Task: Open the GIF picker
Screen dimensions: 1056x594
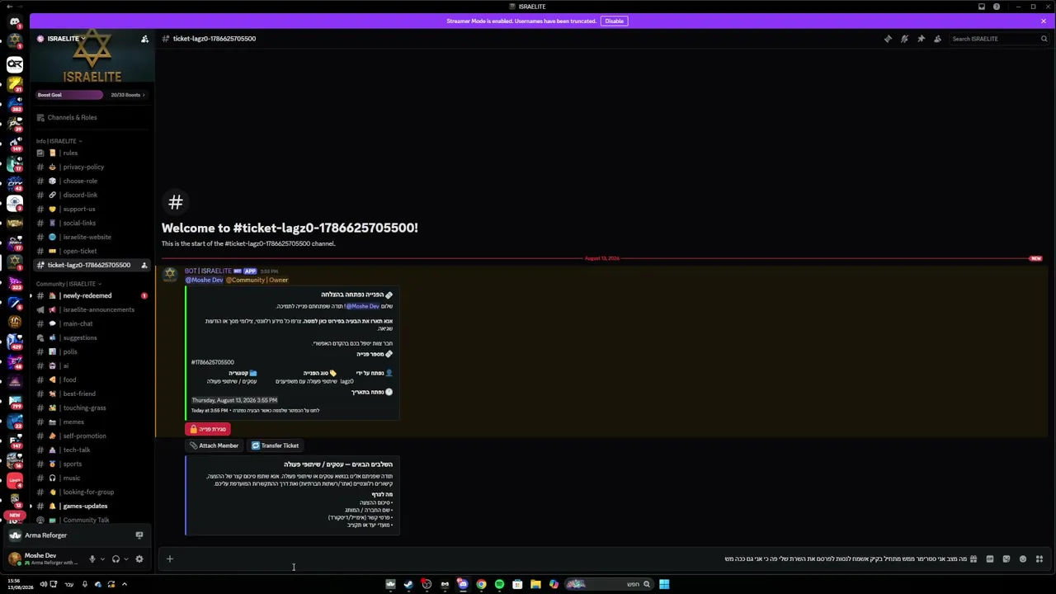Action: 990,559
